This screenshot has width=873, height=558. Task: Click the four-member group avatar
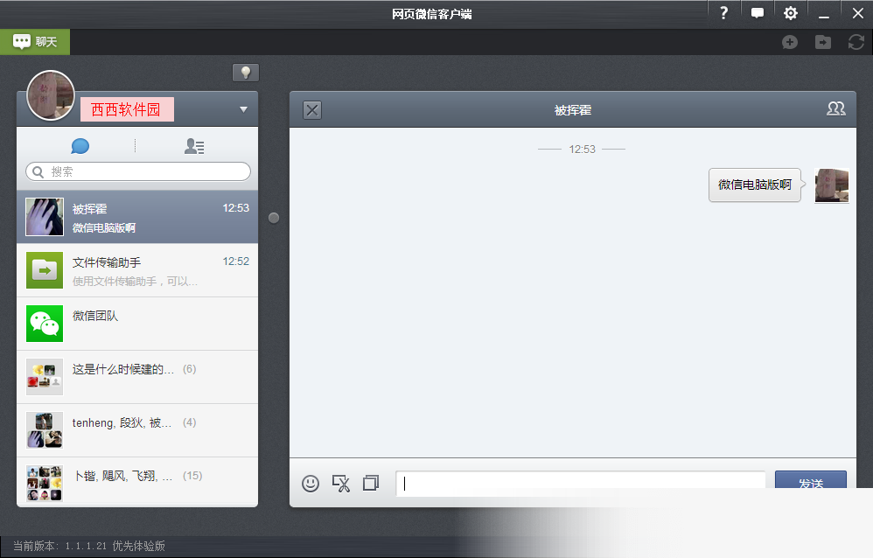coord(45,430)
